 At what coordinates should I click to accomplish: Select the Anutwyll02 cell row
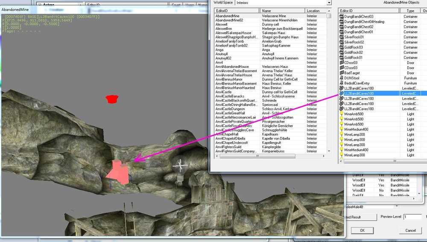click(x=270, y=58)
